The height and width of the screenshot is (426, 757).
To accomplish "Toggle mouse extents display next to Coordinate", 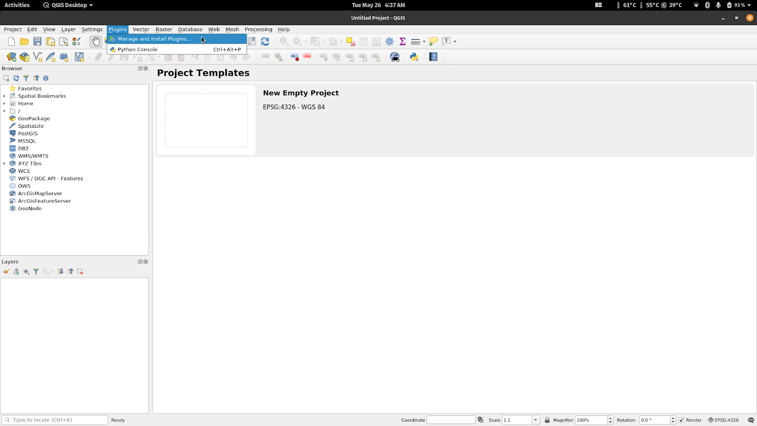I will point(481,420).
